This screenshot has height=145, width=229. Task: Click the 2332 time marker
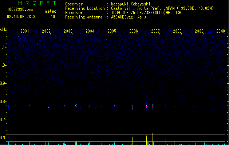[x=46, y=31]
